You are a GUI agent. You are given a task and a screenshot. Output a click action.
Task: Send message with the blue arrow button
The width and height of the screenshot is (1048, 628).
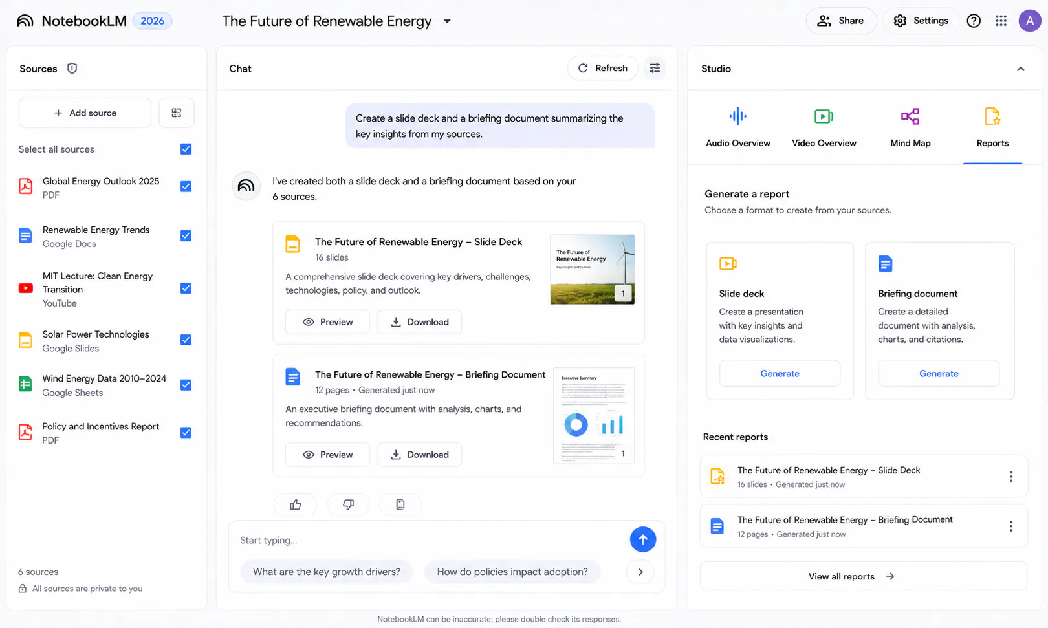click(643, 539)
